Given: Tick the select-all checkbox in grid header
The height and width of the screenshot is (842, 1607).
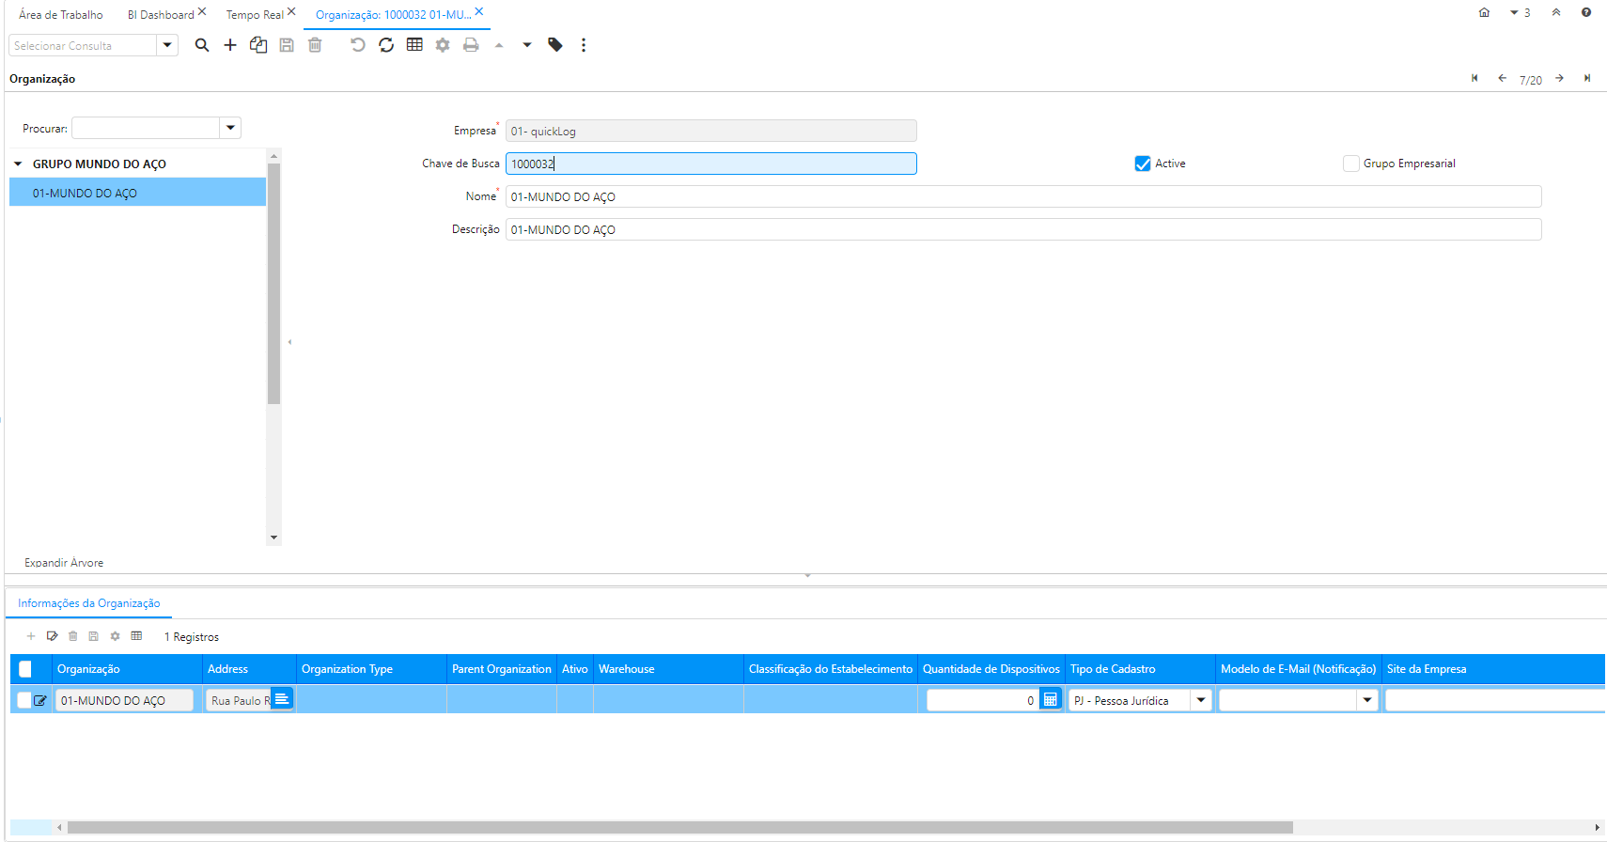Looking at the screenshot, I should [25, 669].
